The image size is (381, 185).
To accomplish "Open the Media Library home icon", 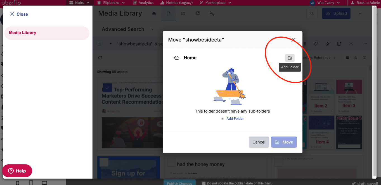I will click(154, 13).
